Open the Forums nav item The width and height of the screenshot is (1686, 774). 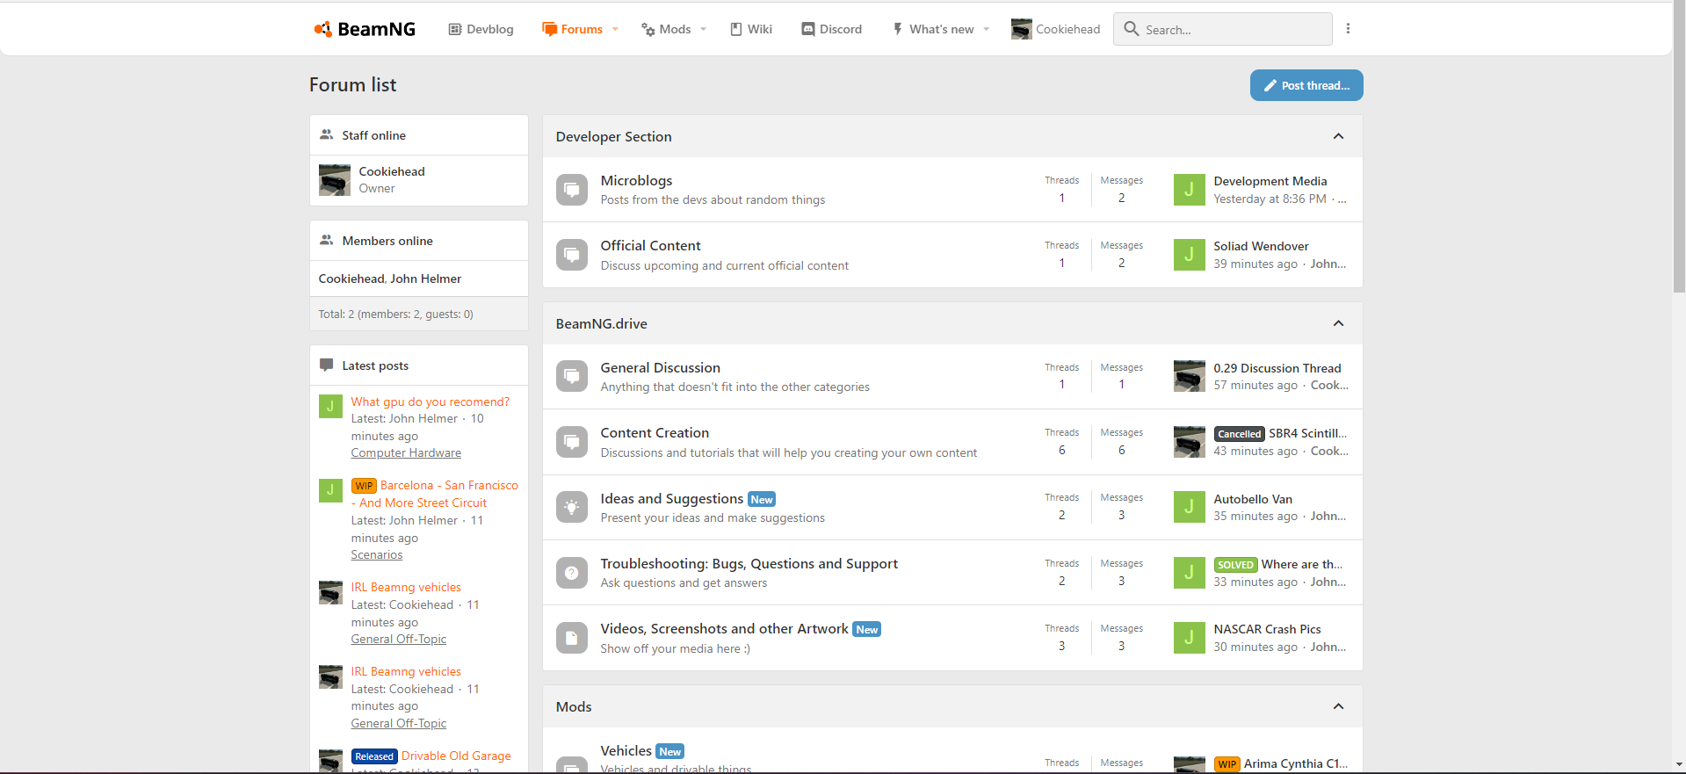(x=573, y=29)
